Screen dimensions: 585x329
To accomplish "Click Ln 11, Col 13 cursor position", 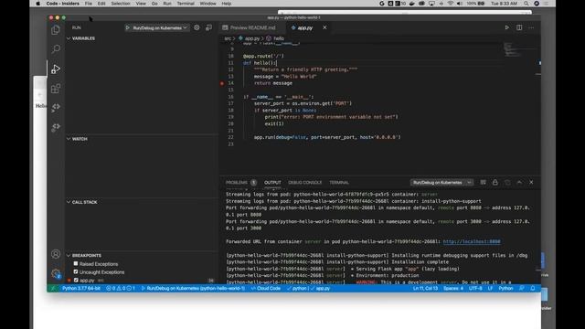I will 425,289.
